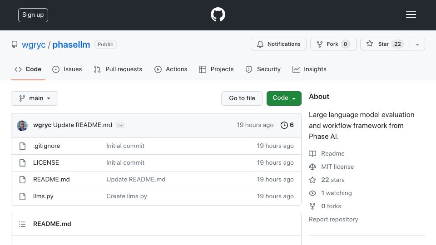Screen dimensions: 436x245
Task: Click the 22 stars link
Action: [327, 180]
